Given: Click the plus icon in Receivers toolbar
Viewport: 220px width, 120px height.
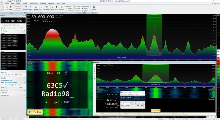Looking at the screenshot, I should [x=95, y=67].
